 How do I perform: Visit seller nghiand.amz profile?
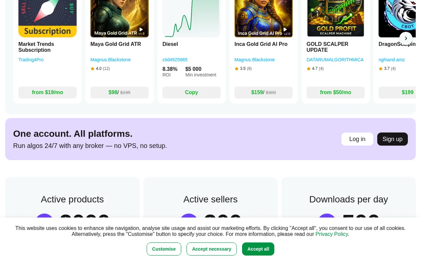click(x=392, y=60)
